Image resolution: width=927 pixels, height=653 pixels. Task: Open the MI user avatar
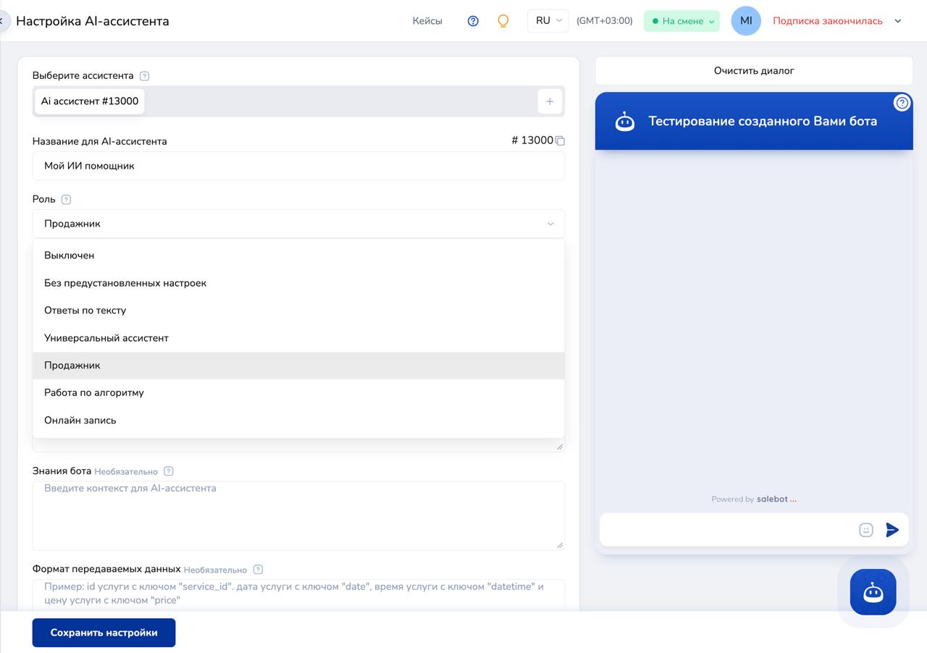click(x=746, y=21)
